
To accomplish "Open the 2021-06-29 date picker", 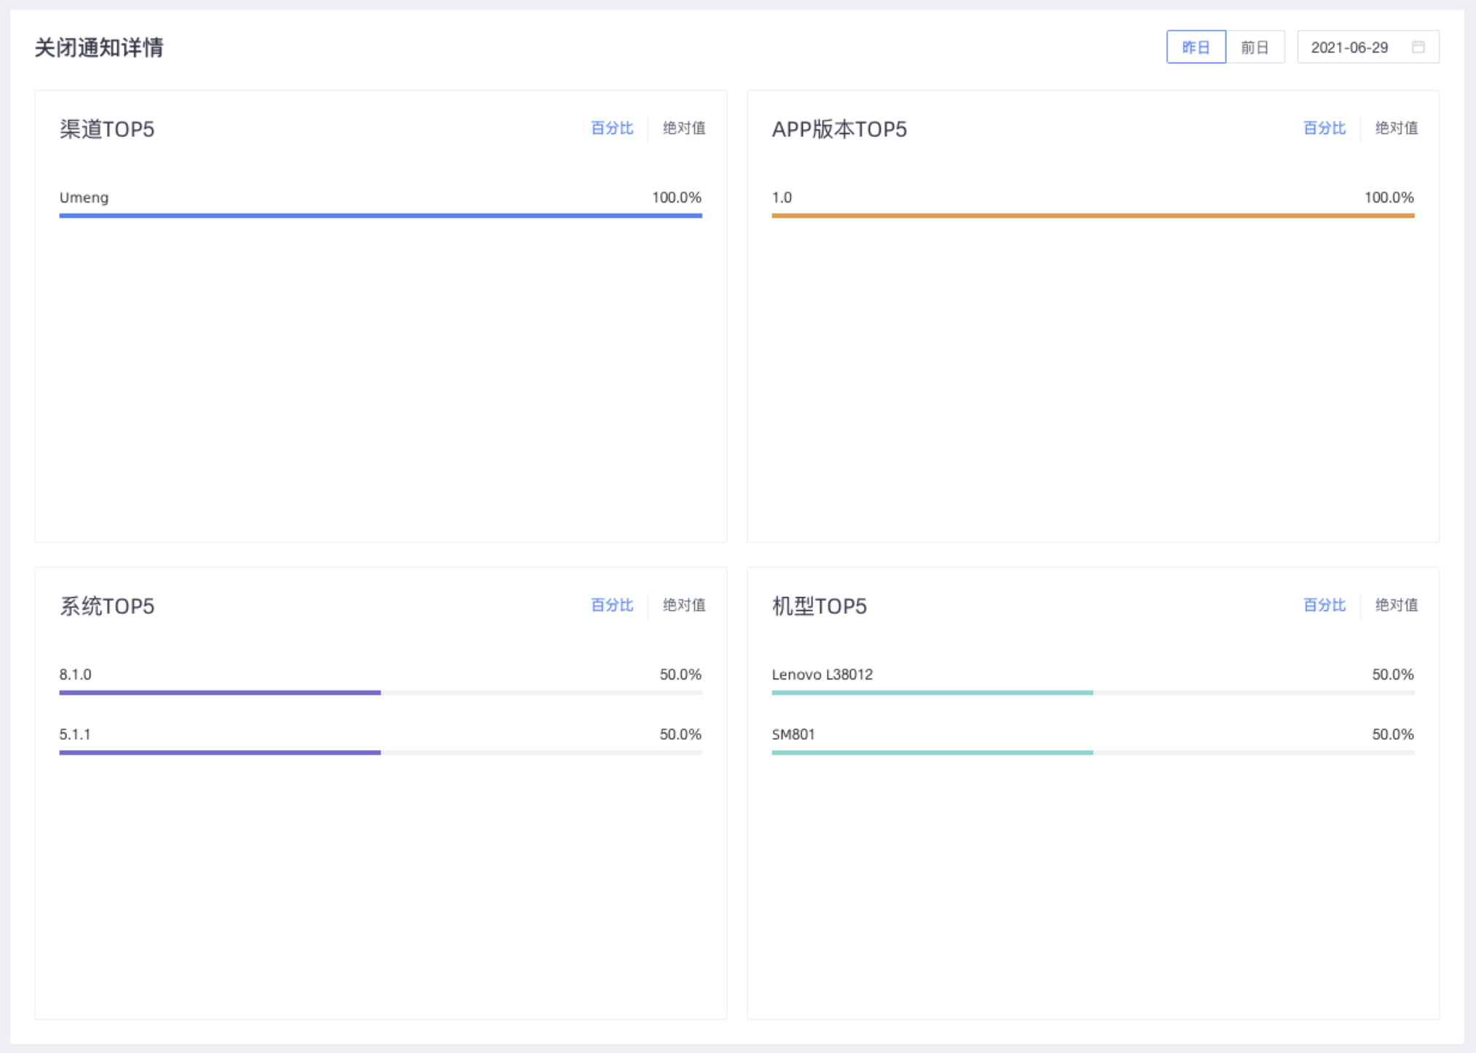I will tap(1350, 47).
